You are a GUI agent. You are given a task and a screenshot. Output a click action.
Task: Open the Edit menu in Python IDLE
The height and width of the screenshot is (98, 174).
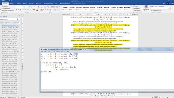click(x=45, y=52)
